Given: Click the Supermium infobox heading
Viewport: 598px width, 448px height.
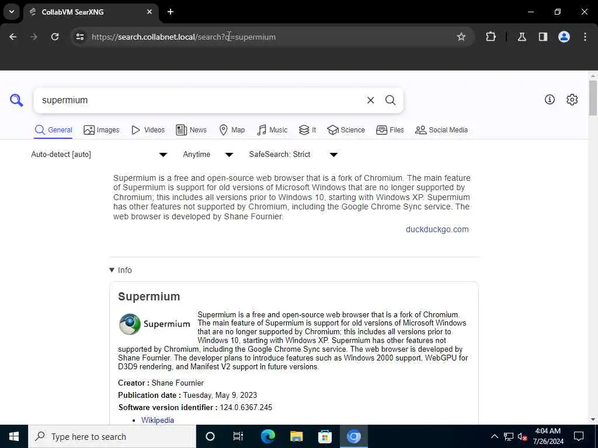Looking at the screenshot, I should (x=149, y=296).
